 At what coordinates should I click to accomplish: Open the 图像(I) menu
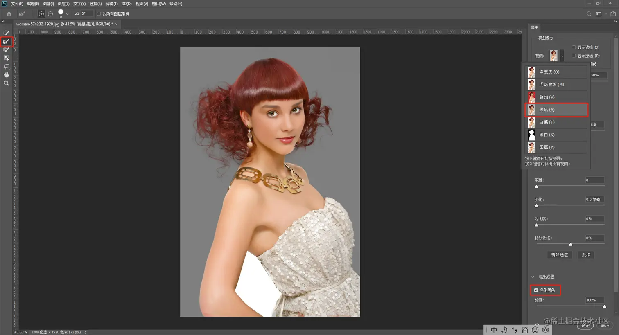(x=48, y=4)
